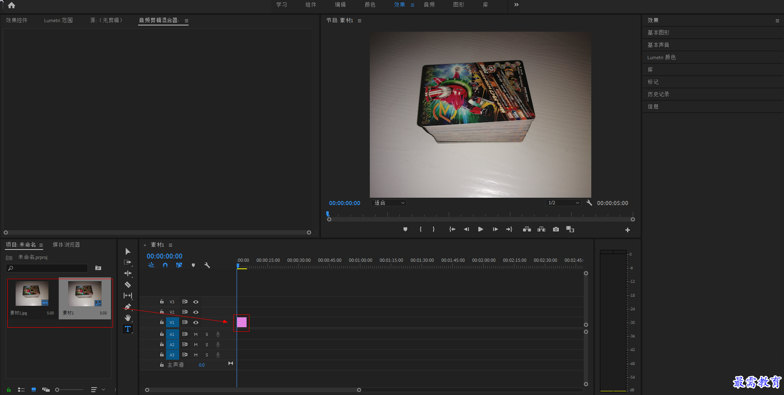Switch to 颜色 workspace

pos(370,5)
